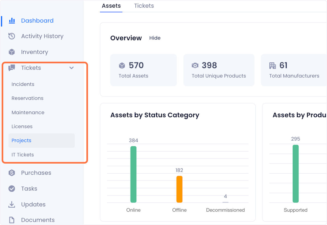The height and width of the screenshot is (225, 327).
Task: Hide the Overview section
Action: pyautogui.click(x=155, y=38)
